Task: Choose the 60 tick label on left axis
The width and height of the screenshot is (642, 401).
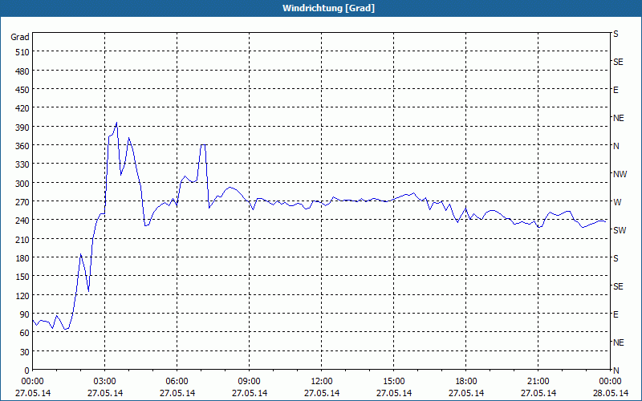Action: [x=25, y=333]
